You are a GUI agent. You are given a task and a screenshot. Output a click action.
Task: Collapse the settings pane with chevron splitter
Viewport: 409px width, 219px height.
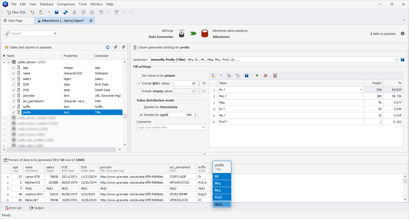click(204, 154)
